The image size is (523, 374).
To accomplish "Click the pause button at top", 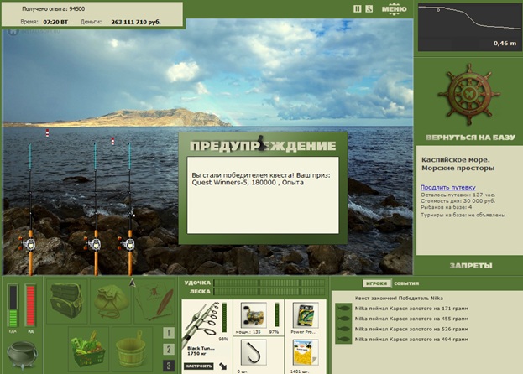I will tap(358, 9).
